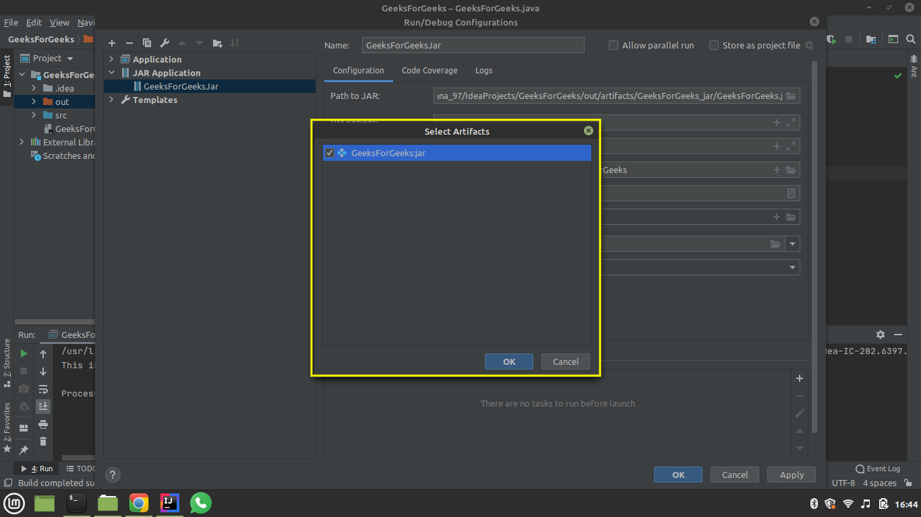Collapse the JAR Application node
921x517 pixels.
[x=112, y=73]
